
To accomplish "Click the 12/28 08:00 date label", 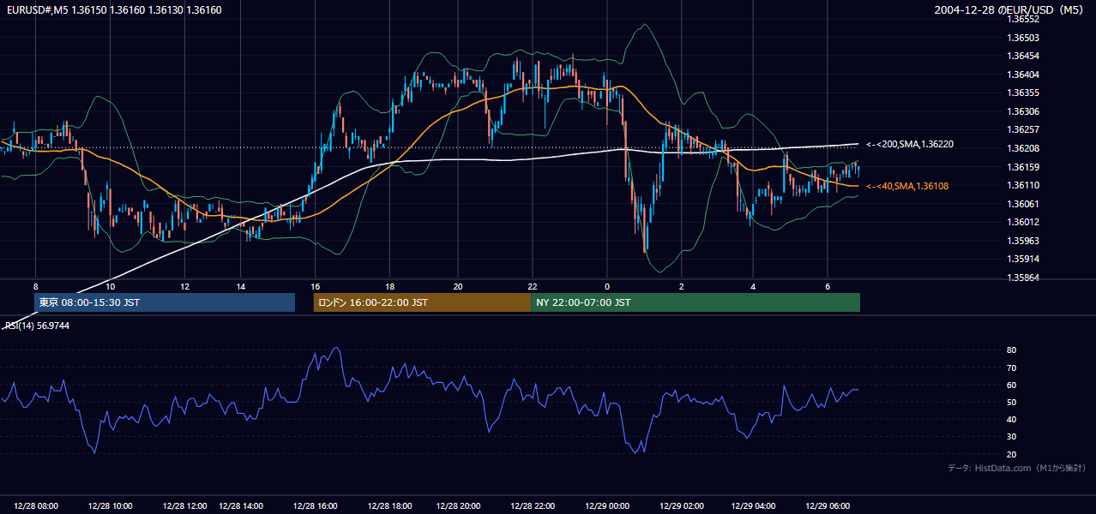I will (x=36, y=505).
